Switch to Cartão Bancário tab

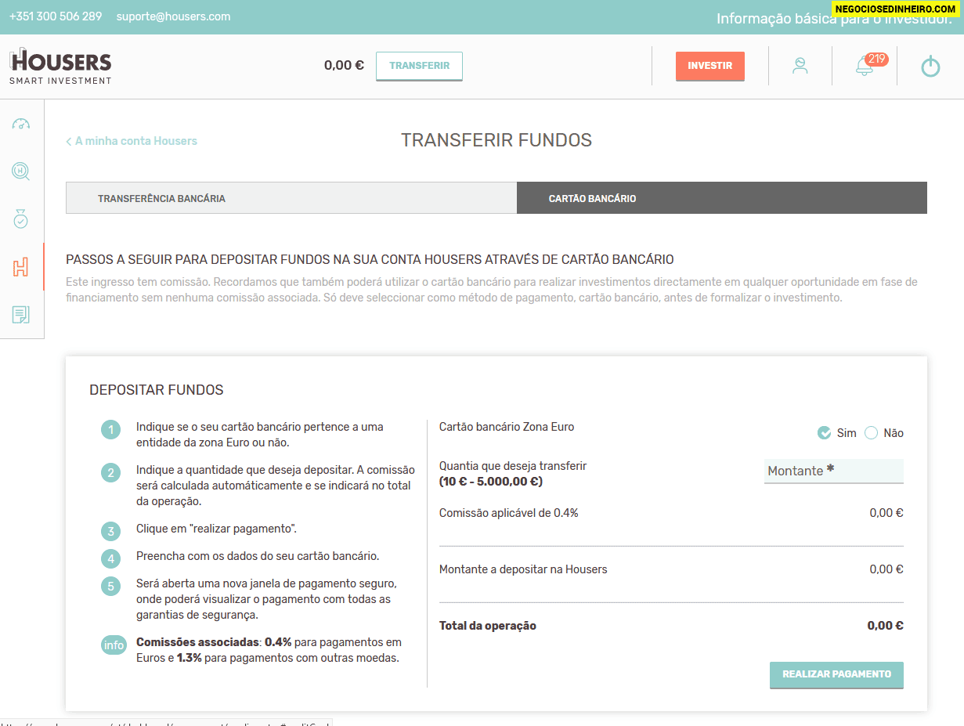722,198
